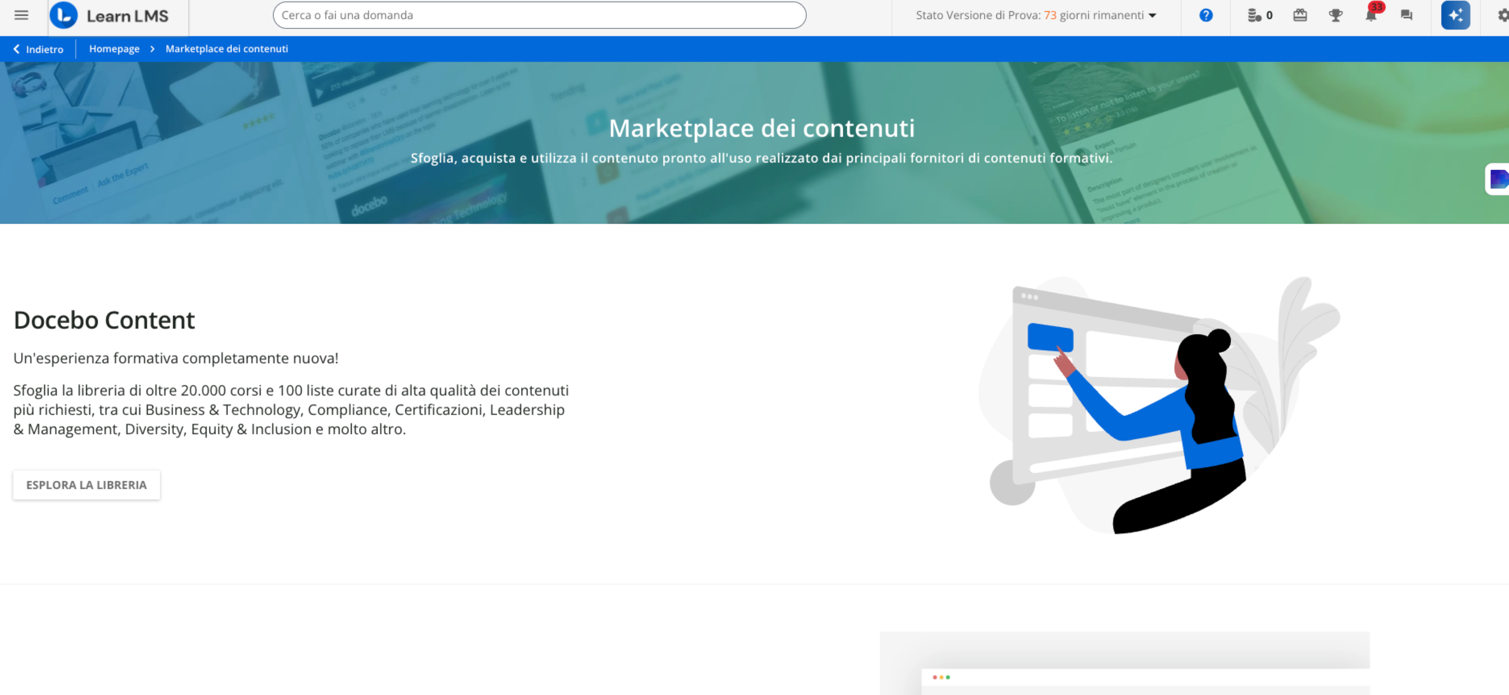Click the '73' days remaining value
This screenshot has width=1509, height=695.
tap(1050, 15)
